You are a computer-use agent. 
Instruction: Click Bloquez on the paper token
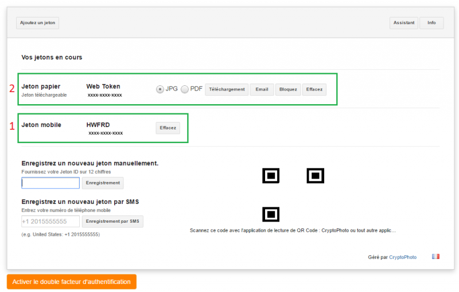tap(288, 90)
